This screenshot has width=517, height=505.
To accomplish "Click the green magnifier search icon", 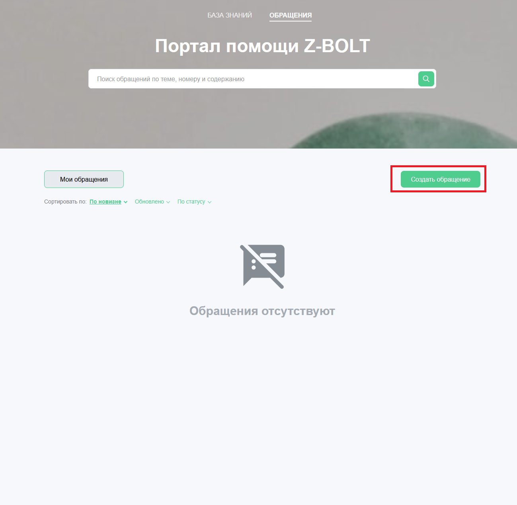I will click(426, 79).
